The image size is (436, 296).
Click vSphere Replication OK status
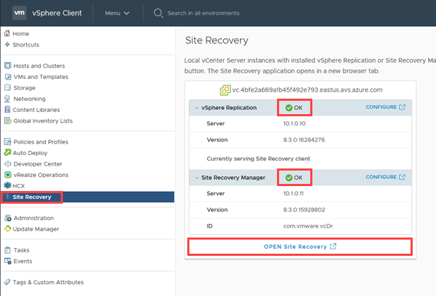[x=294, y=108]
